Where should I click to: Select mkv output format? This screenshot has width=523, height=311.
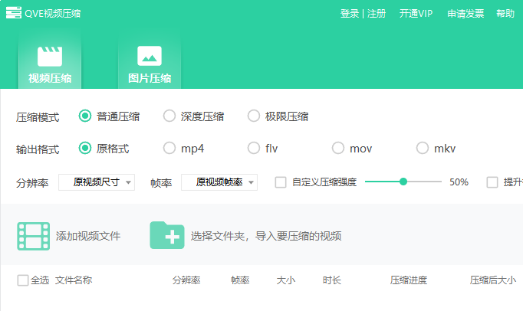click(423, 148)
